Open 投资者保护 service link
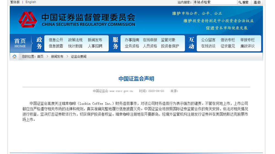Viewport: 275px width, 154px height. click(170, 46)
